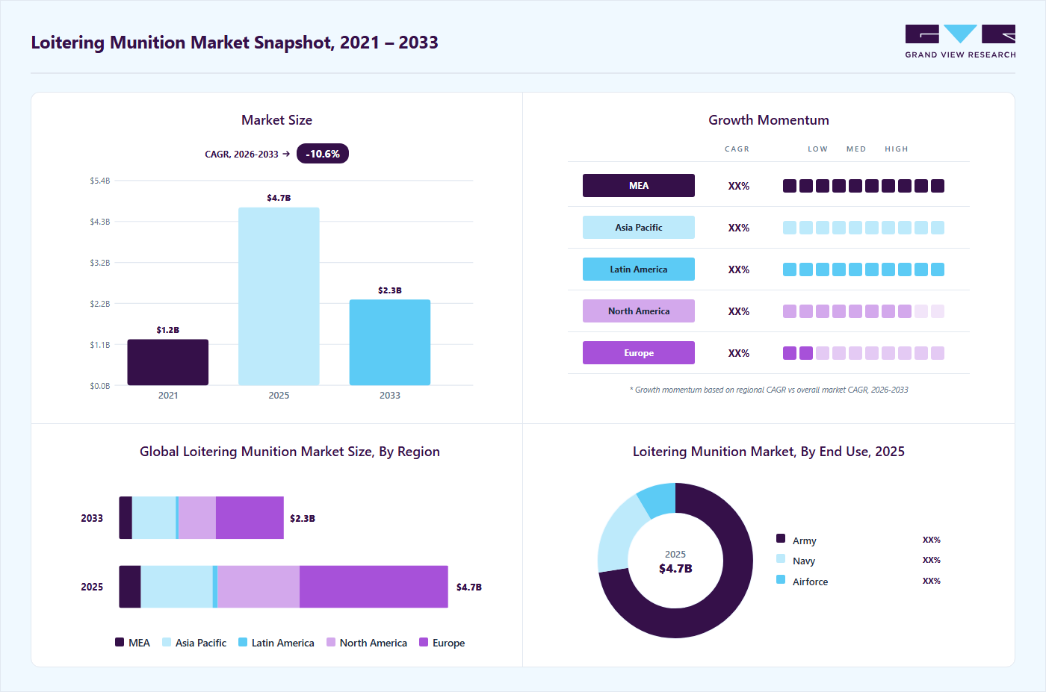Select the North America region label
The height and width of the screenshot is (692, 1046).
pyautogui.click(x=639, y=311)
